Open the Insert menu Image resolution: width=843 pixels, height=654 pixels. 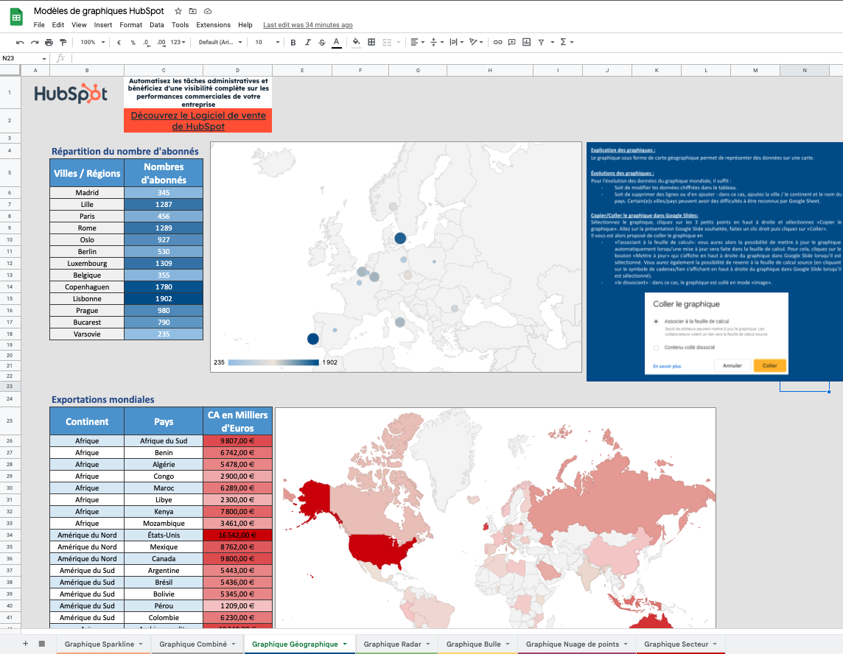pyautogui.click(x=102, y=25)
